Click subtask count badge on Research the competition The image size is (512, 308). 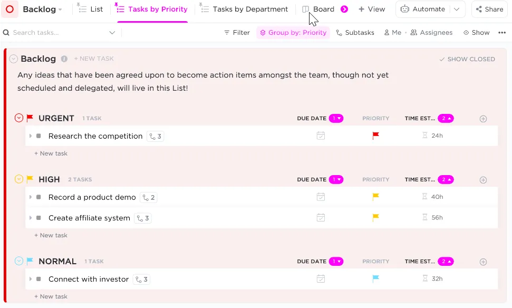(155, 136)
